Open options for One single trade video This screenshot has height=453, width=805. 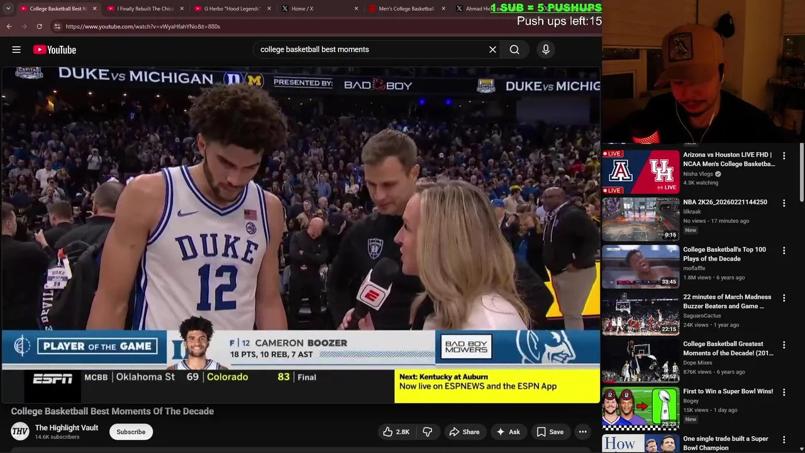(x=784, y=439)
